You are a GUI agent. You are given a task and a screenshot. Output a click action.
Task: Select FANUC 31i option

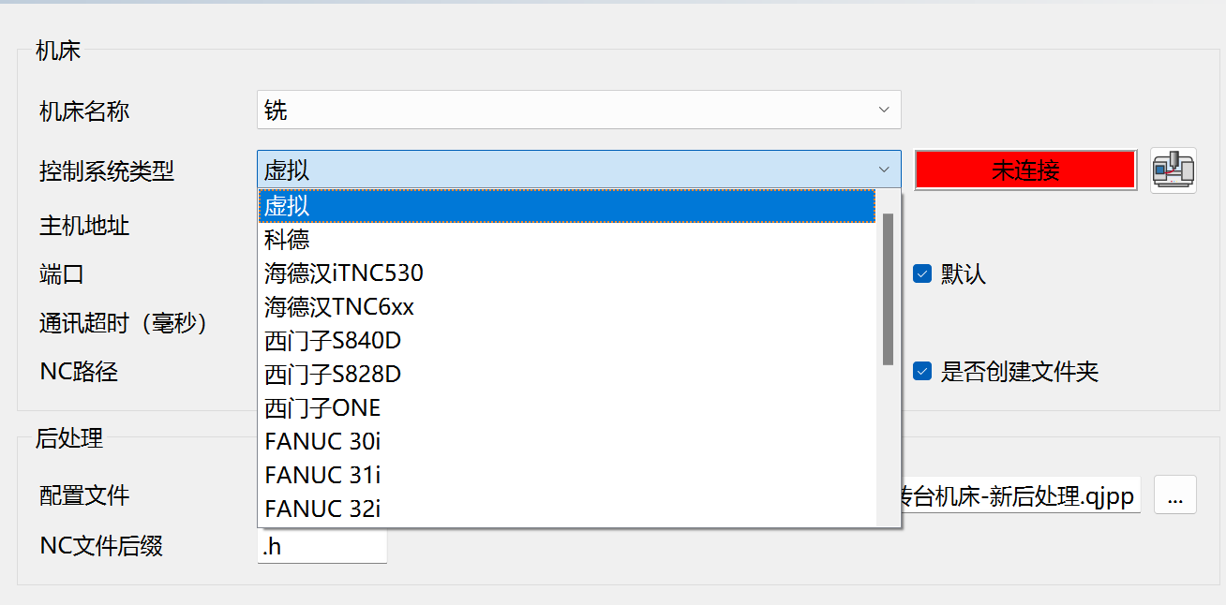[567, 476]
